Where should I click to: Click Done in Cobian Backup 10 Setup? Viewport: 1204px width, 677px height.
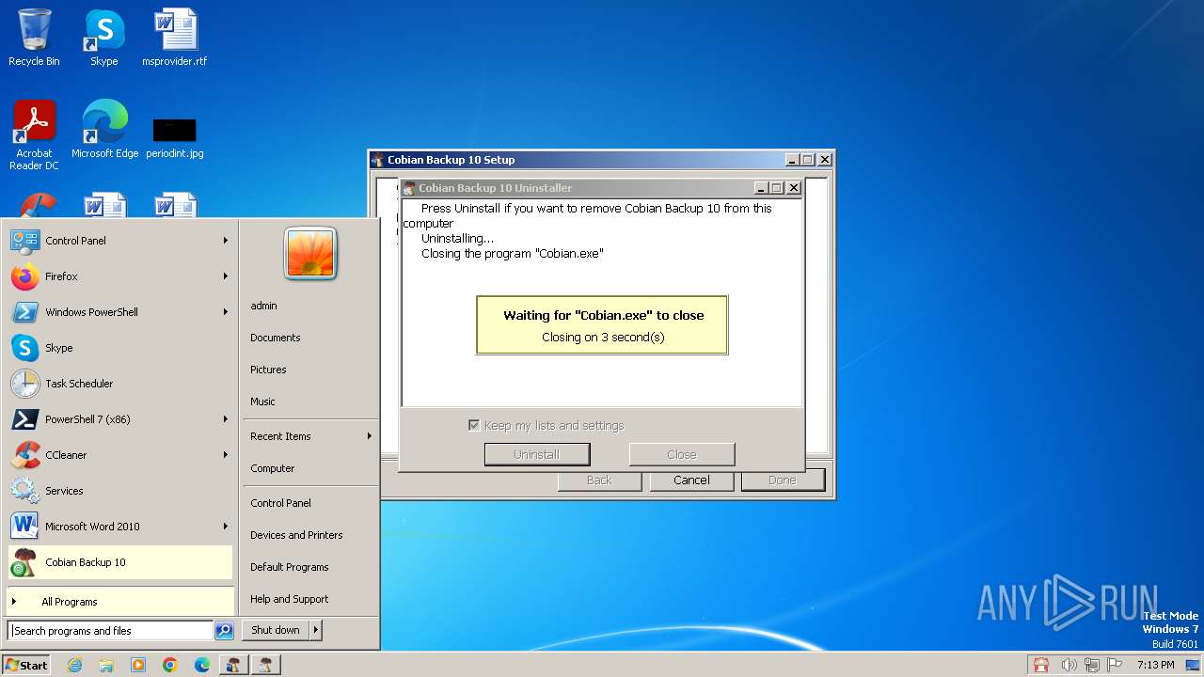point(783,480)
